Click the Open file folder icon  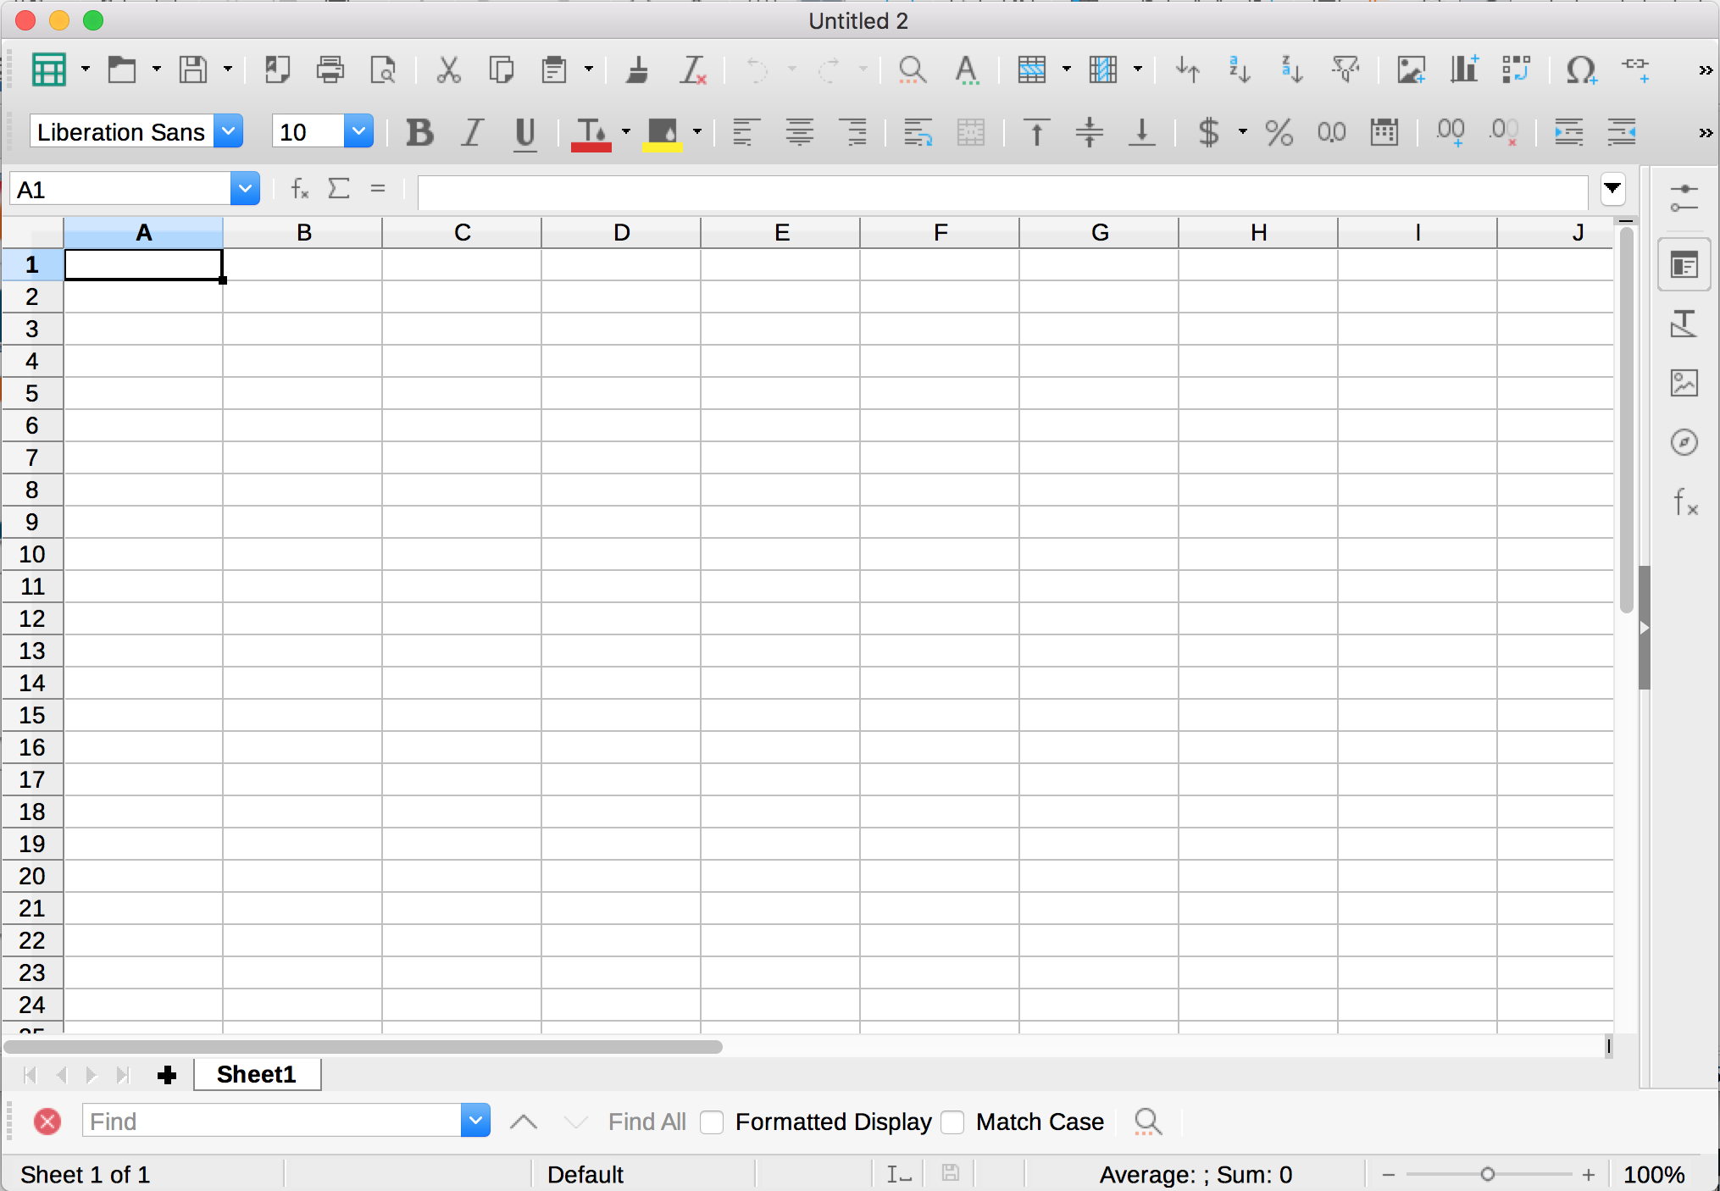click(x=122, y=69)
